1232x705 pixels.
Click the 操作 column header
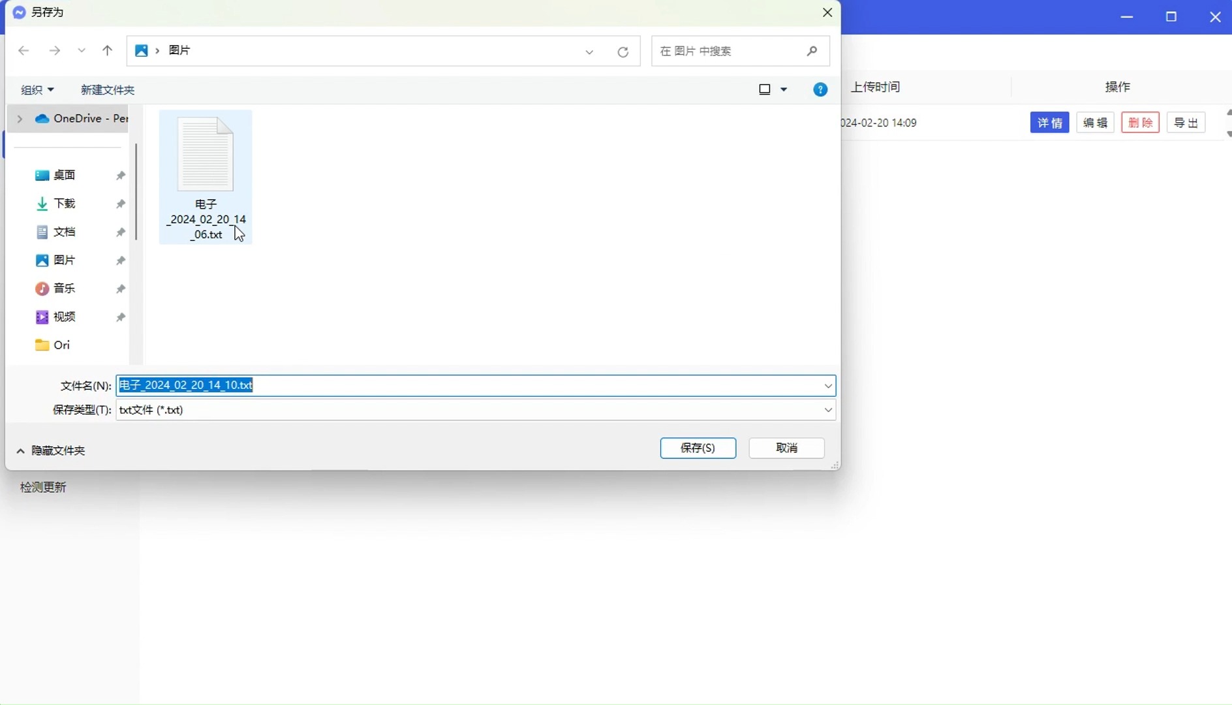tap(1118, 87)
